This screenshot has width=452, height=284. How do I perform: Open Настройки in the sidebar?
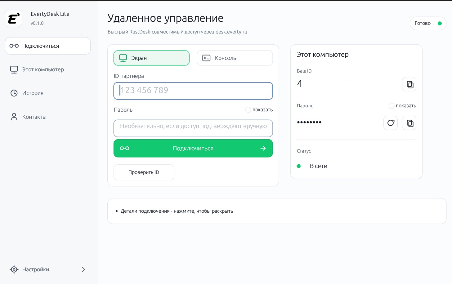[48, 269]
